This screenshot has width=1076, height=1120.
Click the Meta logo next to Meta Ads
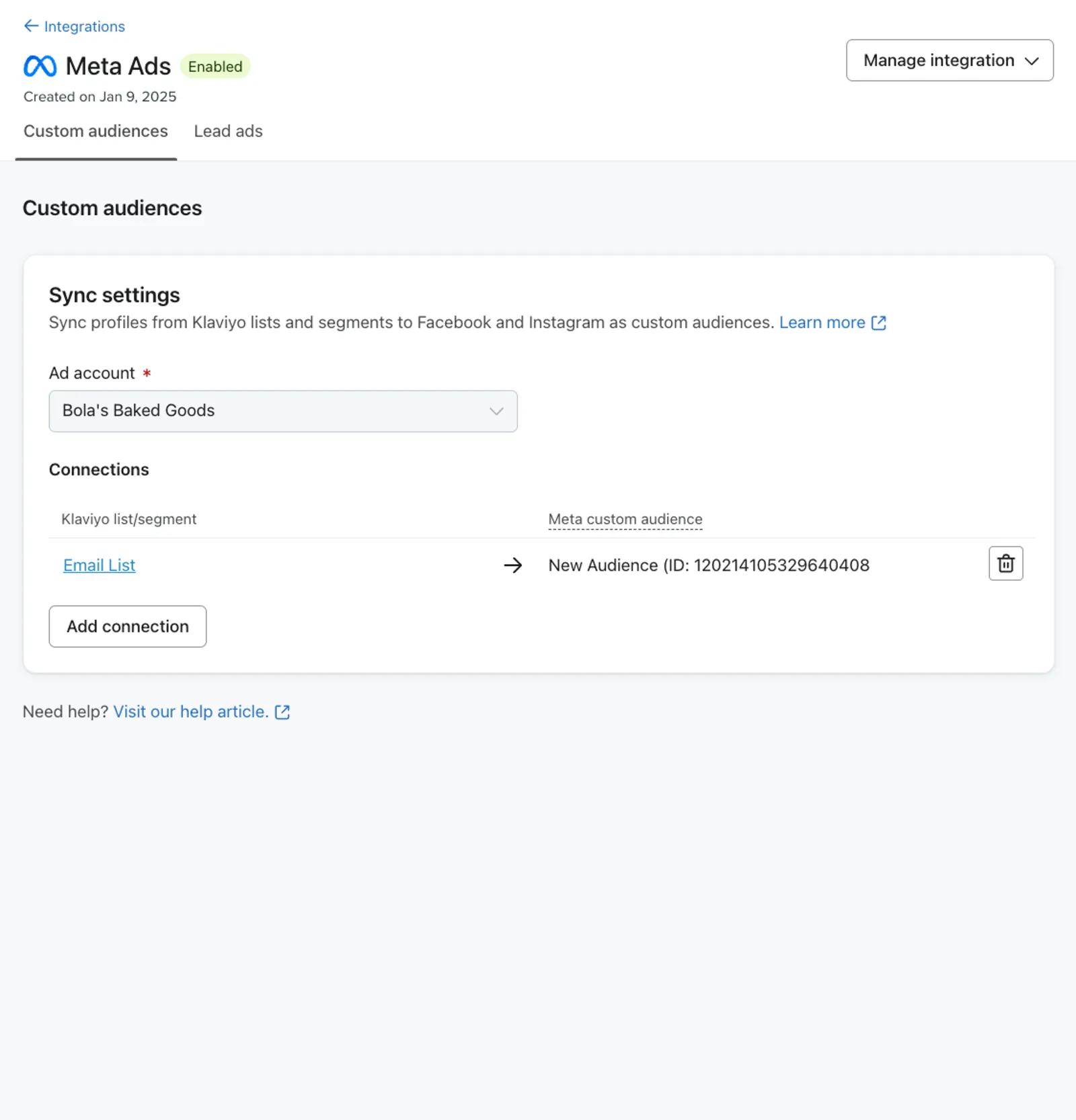click(40, 66)
